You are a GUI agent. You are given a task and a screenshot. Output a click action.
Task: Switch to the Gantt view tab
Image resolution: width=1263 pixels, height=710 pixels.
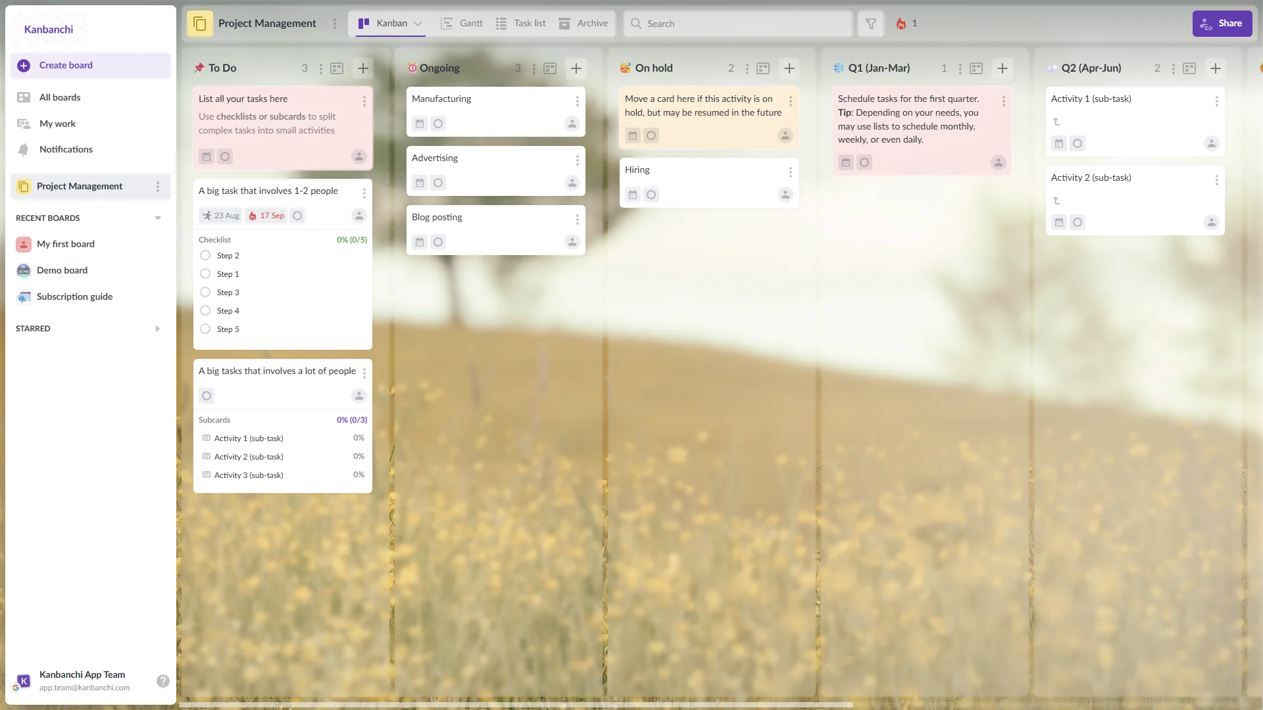click(x=462, y=24)
